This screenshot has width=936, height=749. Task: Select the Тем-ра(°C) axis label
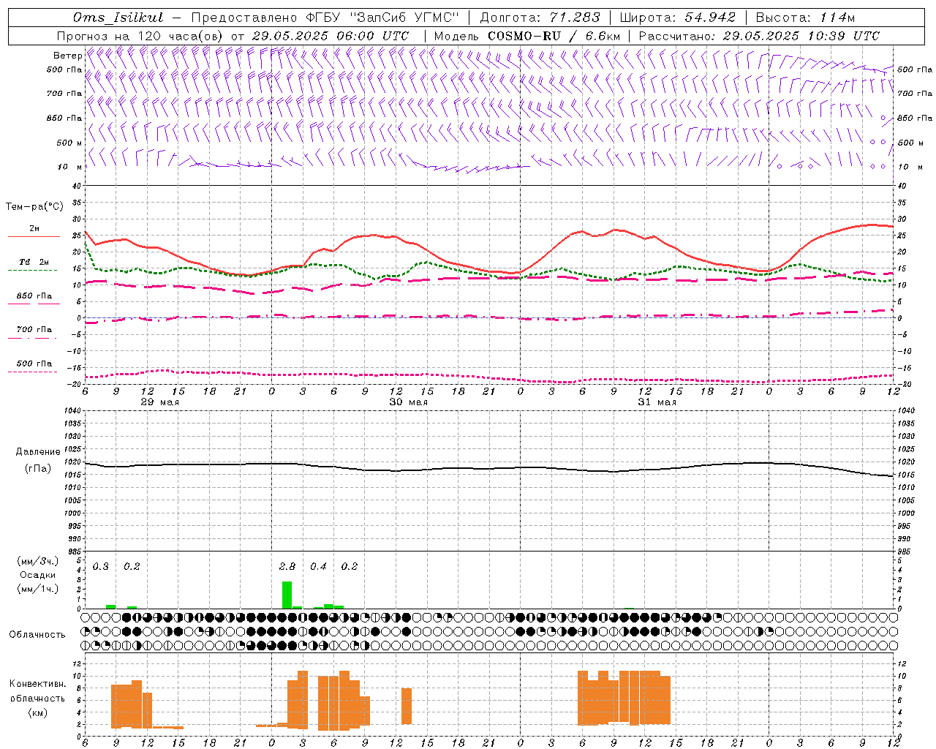(34, 207)
